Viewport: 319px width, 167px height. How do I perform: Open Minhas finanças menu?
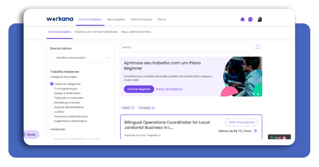tap(141, 19)
